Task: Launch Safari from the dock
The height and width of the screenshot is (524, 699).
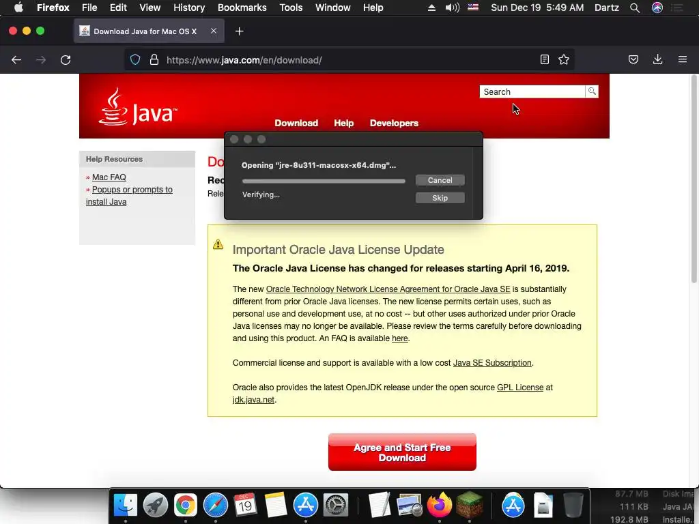Action: click(215, 505)
